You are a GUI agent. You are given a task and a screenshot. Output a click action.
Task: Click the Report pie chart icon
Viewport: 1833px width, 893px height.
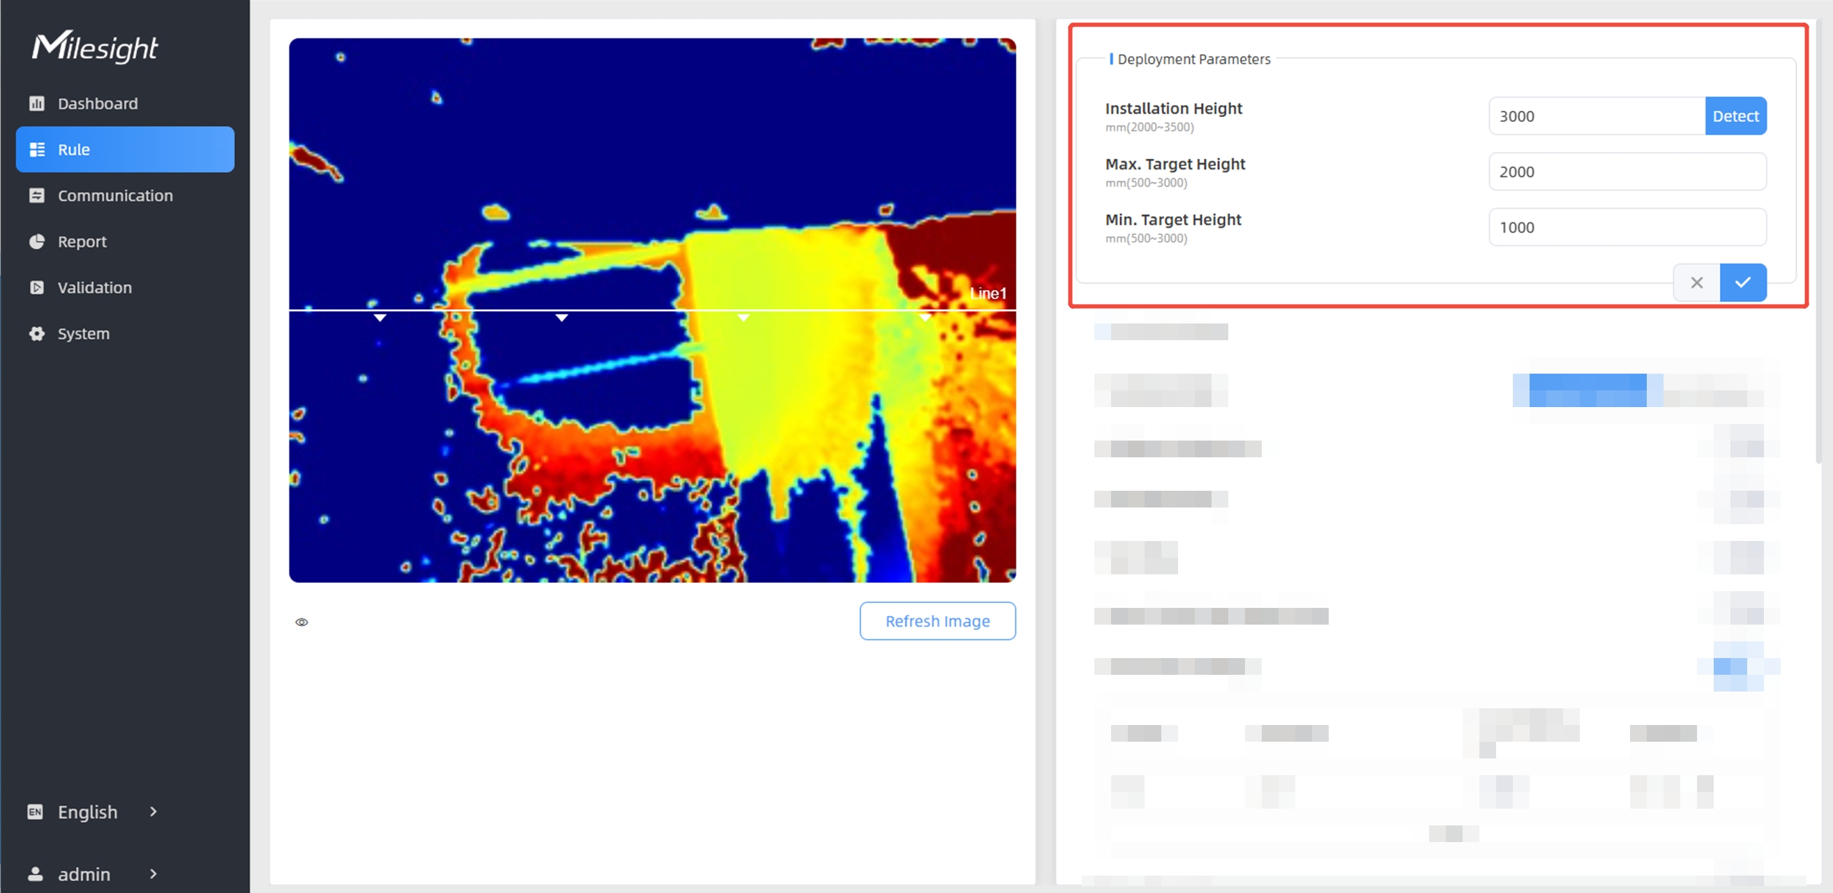pyautogui.click(x=37, y=242)
